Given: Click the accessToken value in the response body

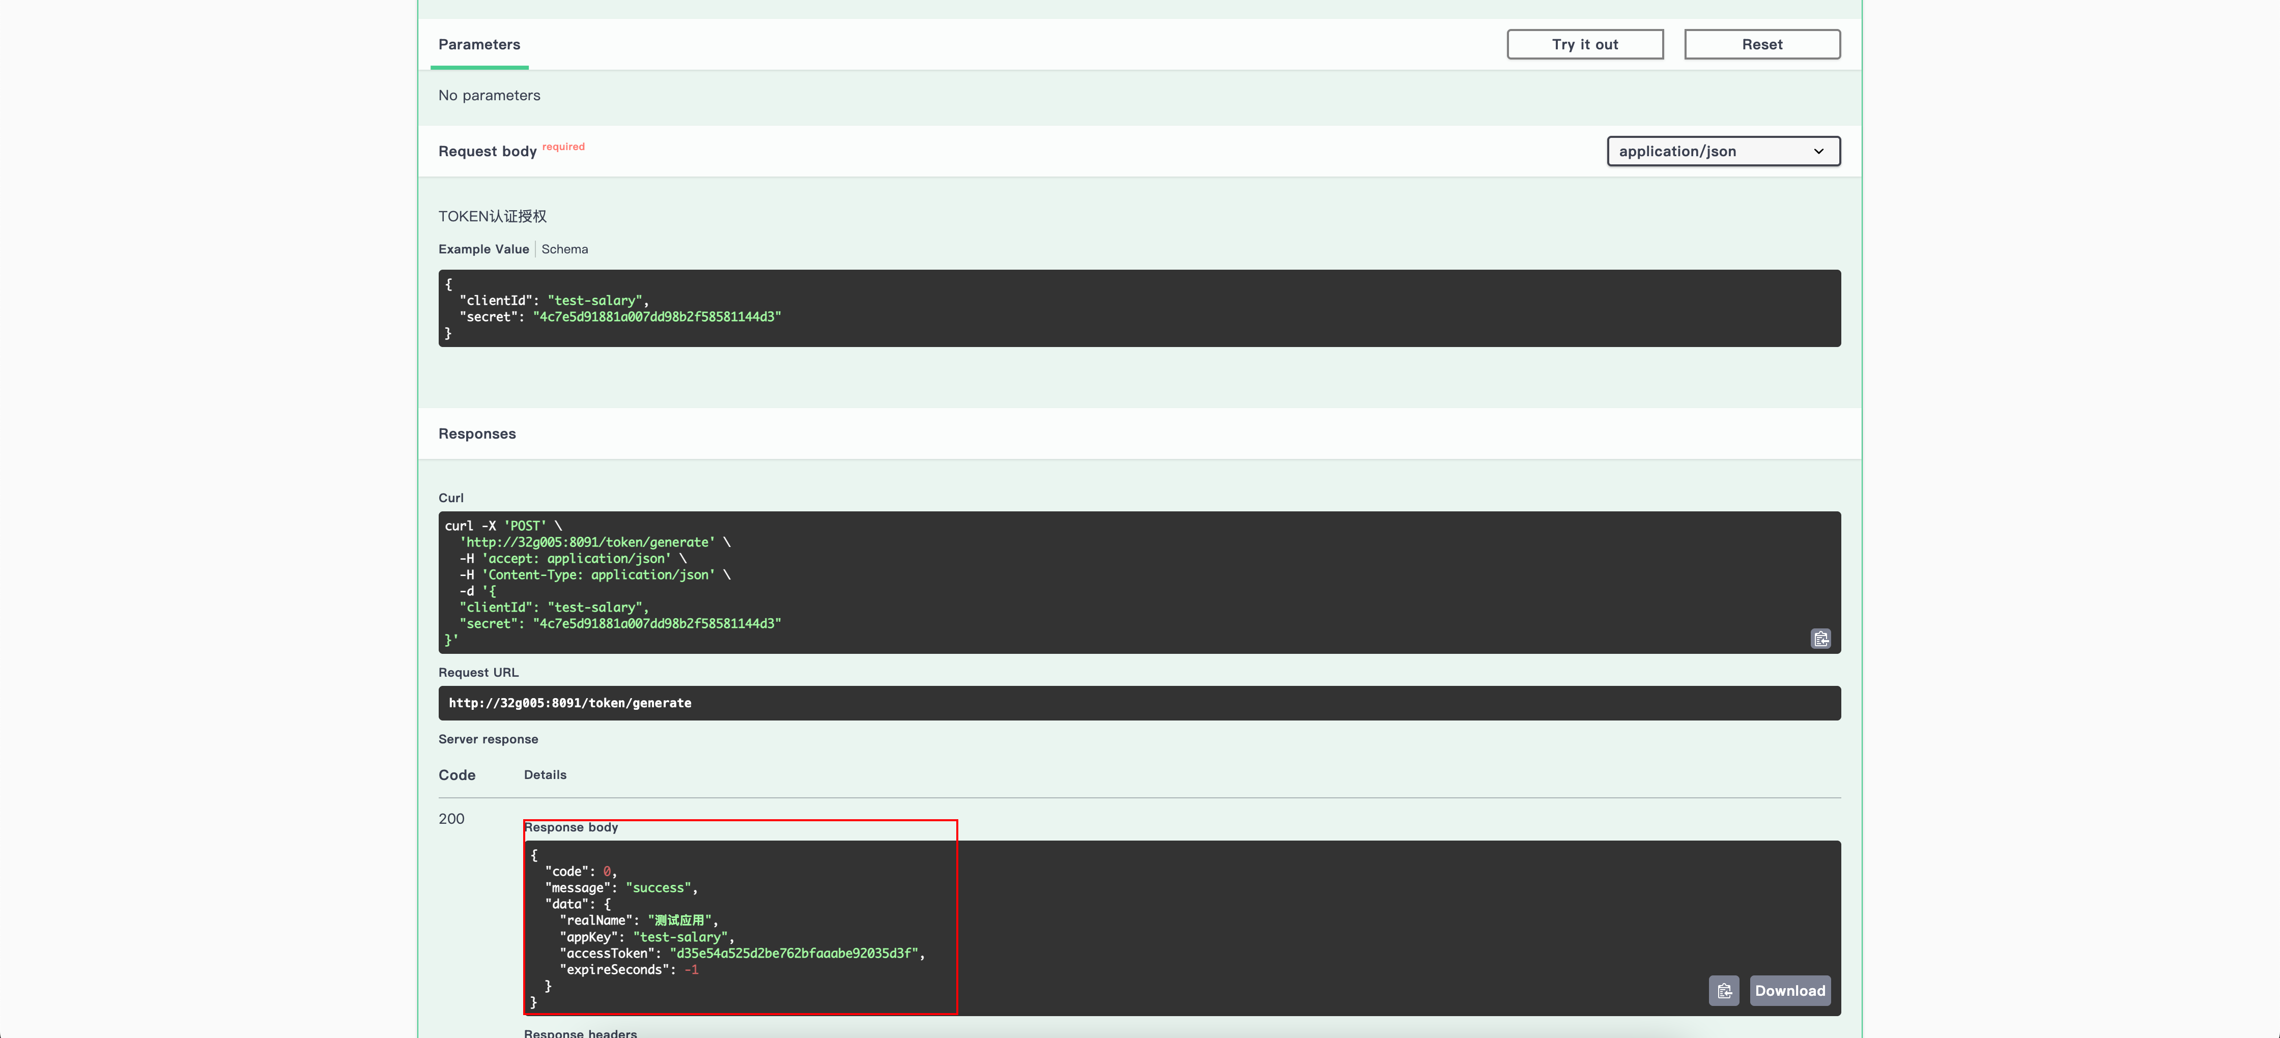Looking at the screenshot, I should tap(795, 953).
